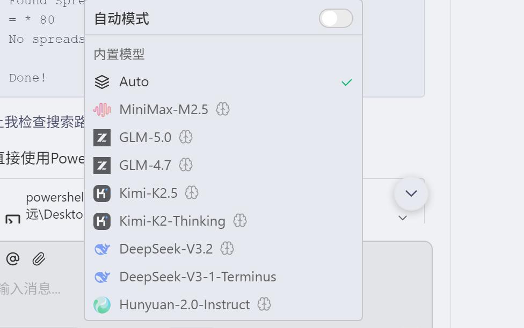The height and width of the screenshot is (328, 524).
Task: Click the stacked-layers icon next to Auto
Action: [x=102, y=81]
